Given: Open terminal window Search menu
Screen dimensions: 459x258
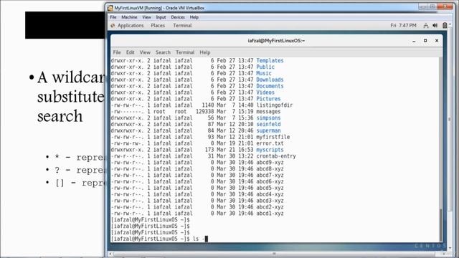Looking at the screenshot, I should click(163, 52).
